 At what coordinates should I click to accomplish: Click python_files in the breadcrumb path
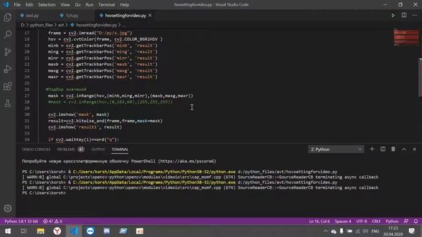tap(41, 25)
